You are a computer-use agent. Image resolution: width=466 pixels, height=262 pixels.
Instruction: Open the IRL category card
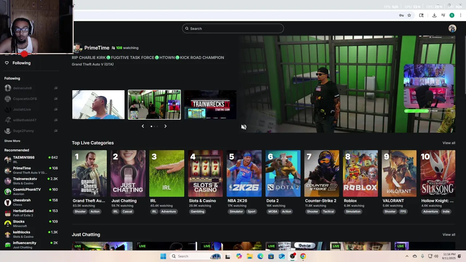tap(167, 174)
